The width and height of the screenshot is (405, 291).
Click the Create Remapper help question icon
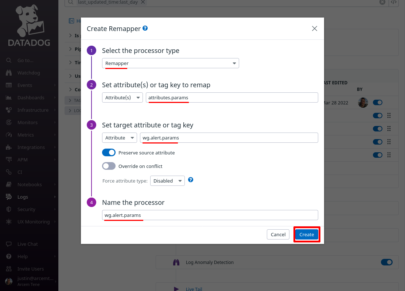pos(145,28)
